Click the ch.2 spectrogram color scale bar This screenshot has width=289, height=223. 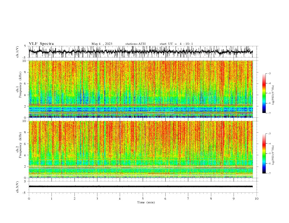tap(264, 153)
